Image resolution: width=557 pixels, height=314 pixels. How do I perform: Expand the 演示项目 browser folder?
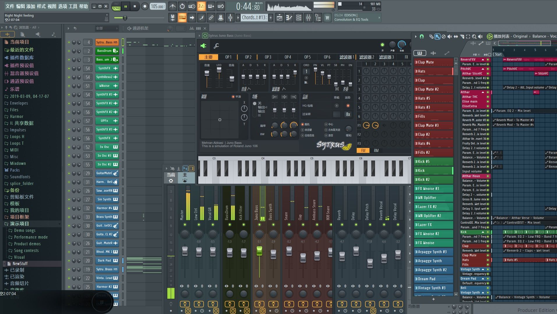click(x=19, y=224)
